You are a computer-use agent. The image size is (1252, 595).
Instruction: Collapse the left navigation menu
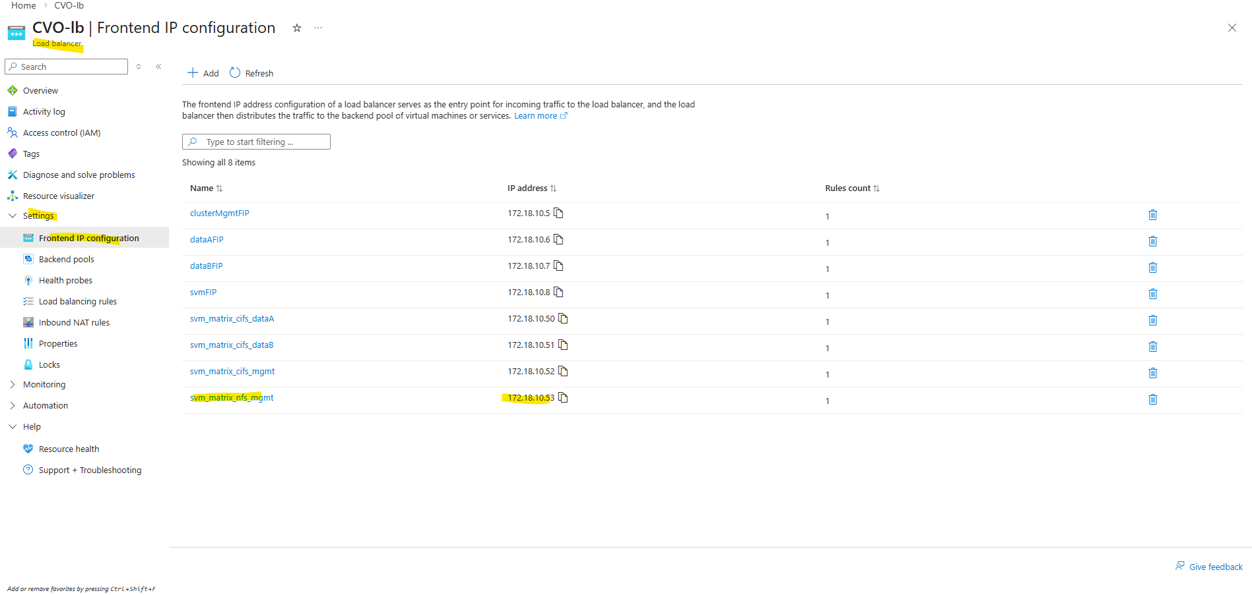coord(158,67)
